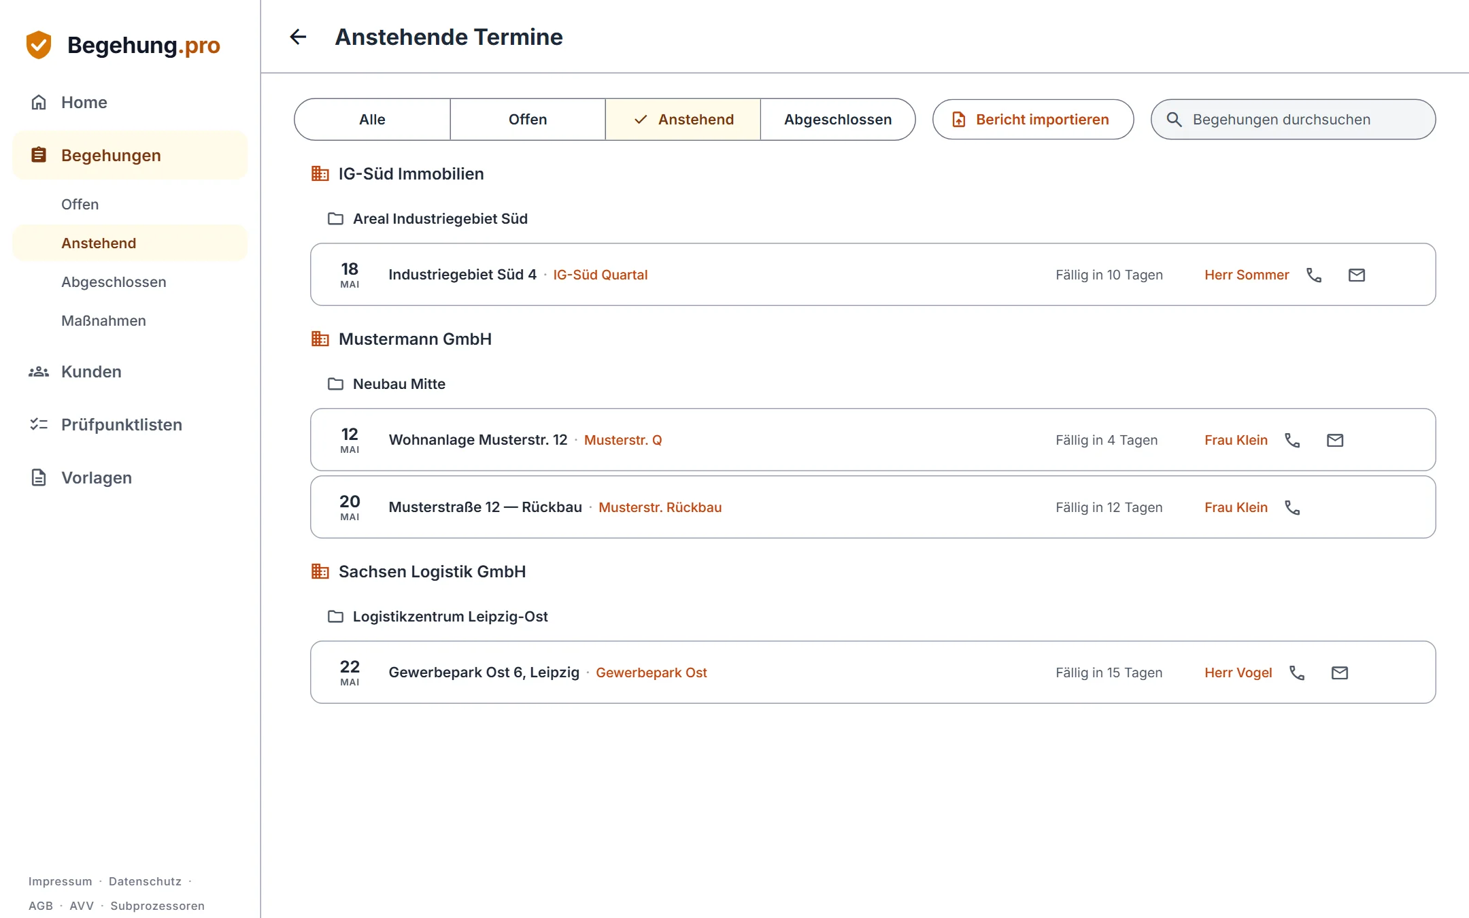Viewport: 1469px width, 918px height.
Task: Open the Gewerbepark Ost 6, Leipzig appointment
Action: tap(873, 673)
